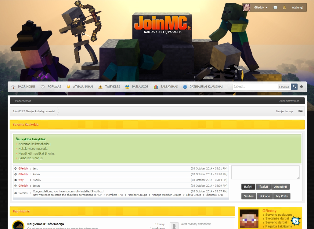
Task: Click the @ icon next to the wXy message
Action: (16, 180)
